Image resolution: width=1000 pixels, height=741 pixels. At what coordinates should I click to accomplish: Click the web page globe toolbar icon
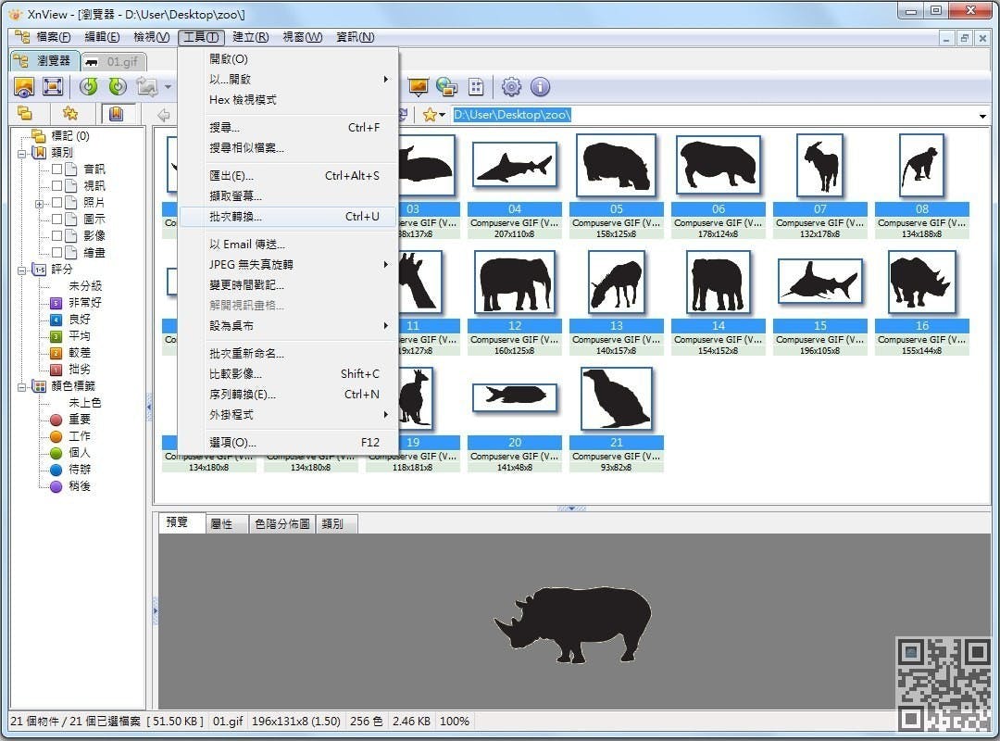[446, 86]
